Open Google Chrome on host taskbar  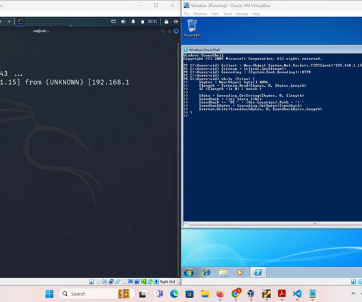(x=236, y=293)
